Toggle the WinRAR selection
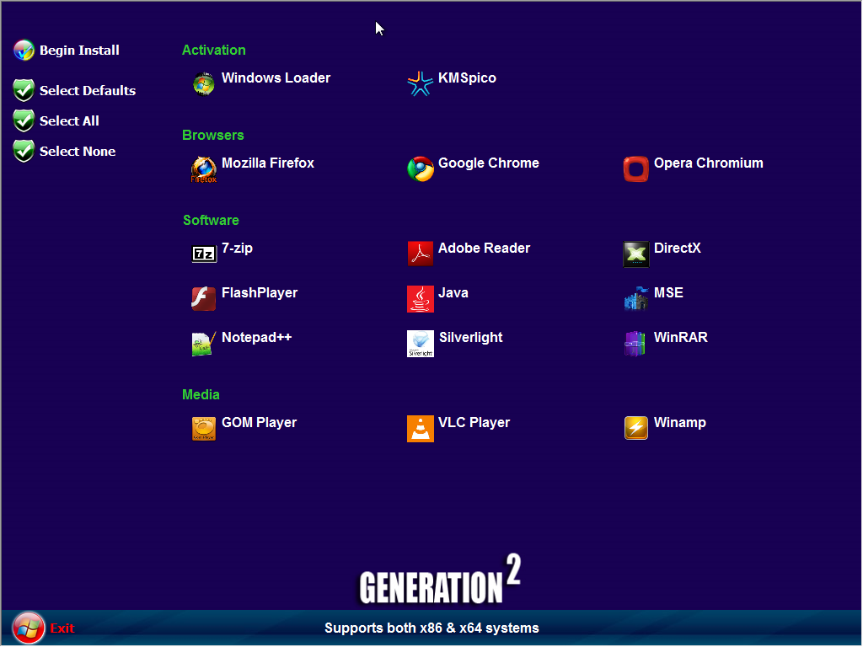 pyautogui.click(x=635, y=343)
